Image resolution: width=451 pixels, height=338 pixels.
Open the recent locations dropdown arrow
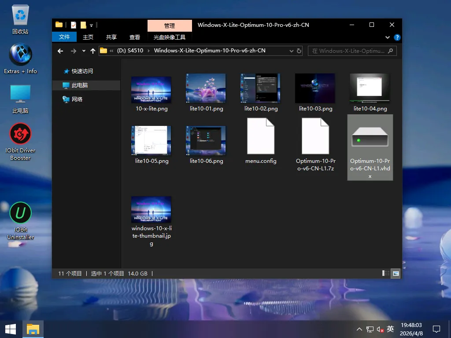(84, 51)
